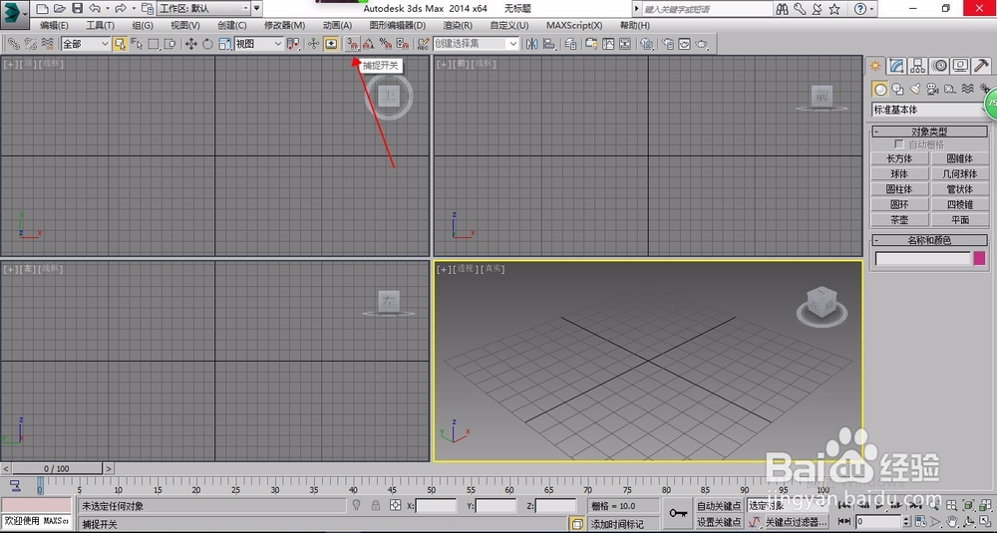Create a 球体 sphere primitive
The width and height of the screenshot is (997, 533).
pos(899,173)
